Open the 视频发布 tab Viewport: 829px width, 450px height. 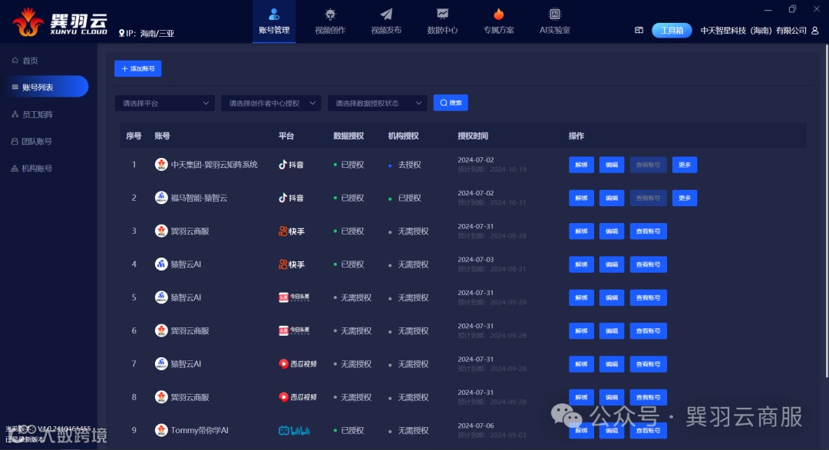(x=386, y=21)
